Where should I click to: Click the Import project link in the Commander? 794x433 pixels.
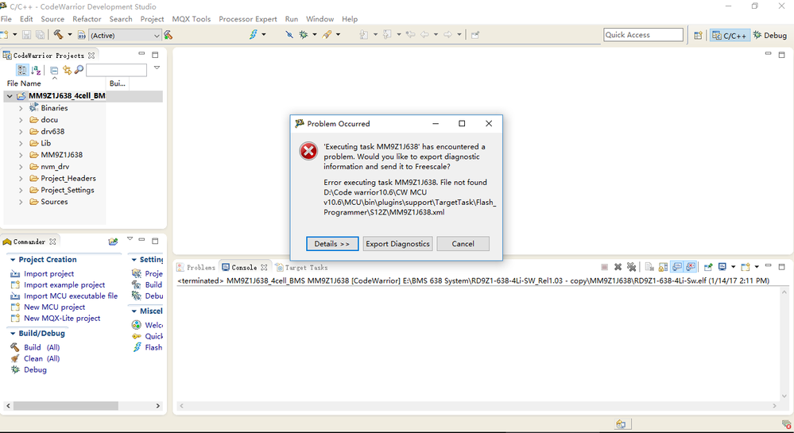48,273
